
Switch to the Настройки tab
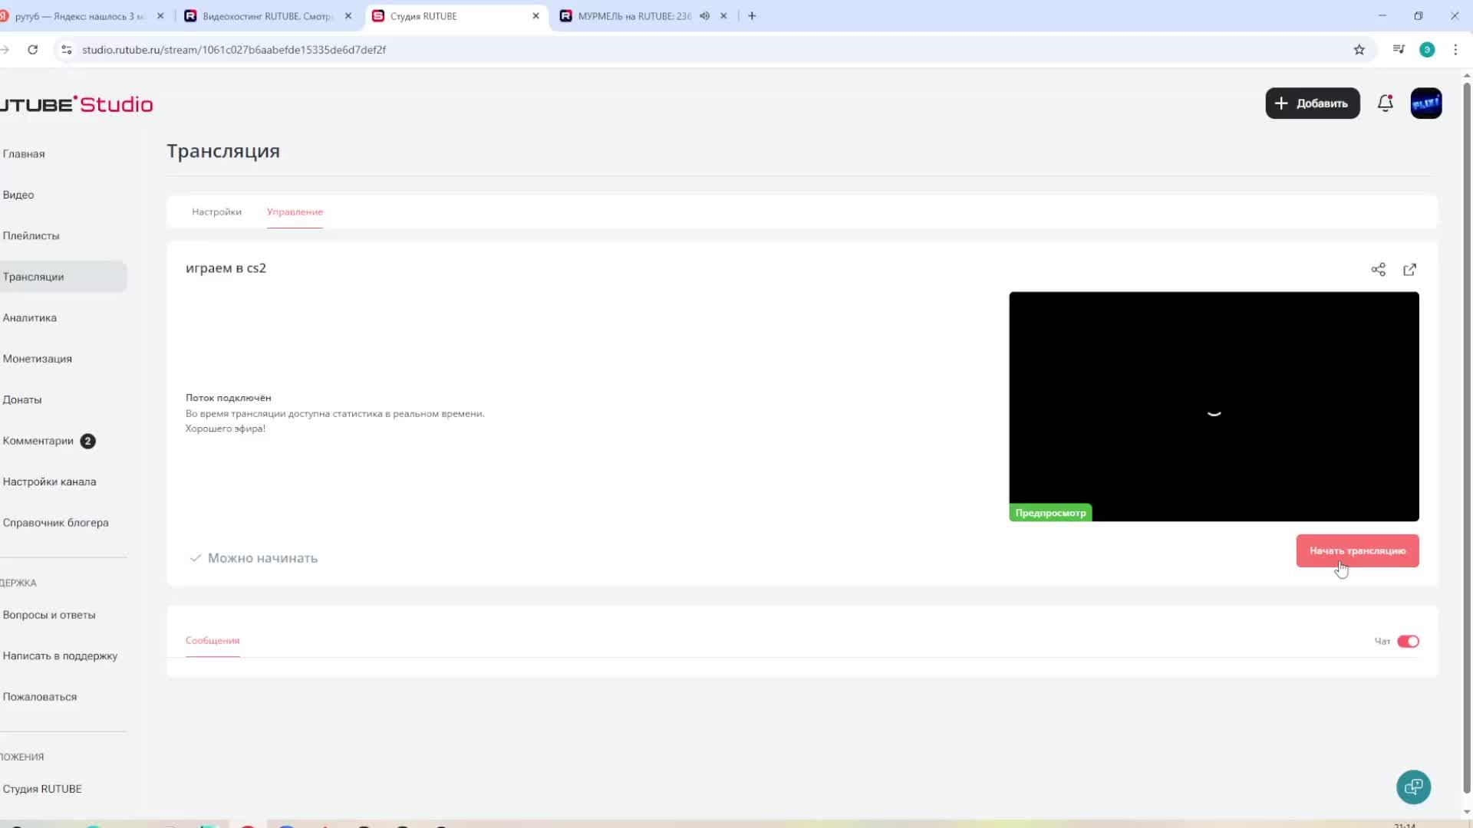click(x=216, y=212)
